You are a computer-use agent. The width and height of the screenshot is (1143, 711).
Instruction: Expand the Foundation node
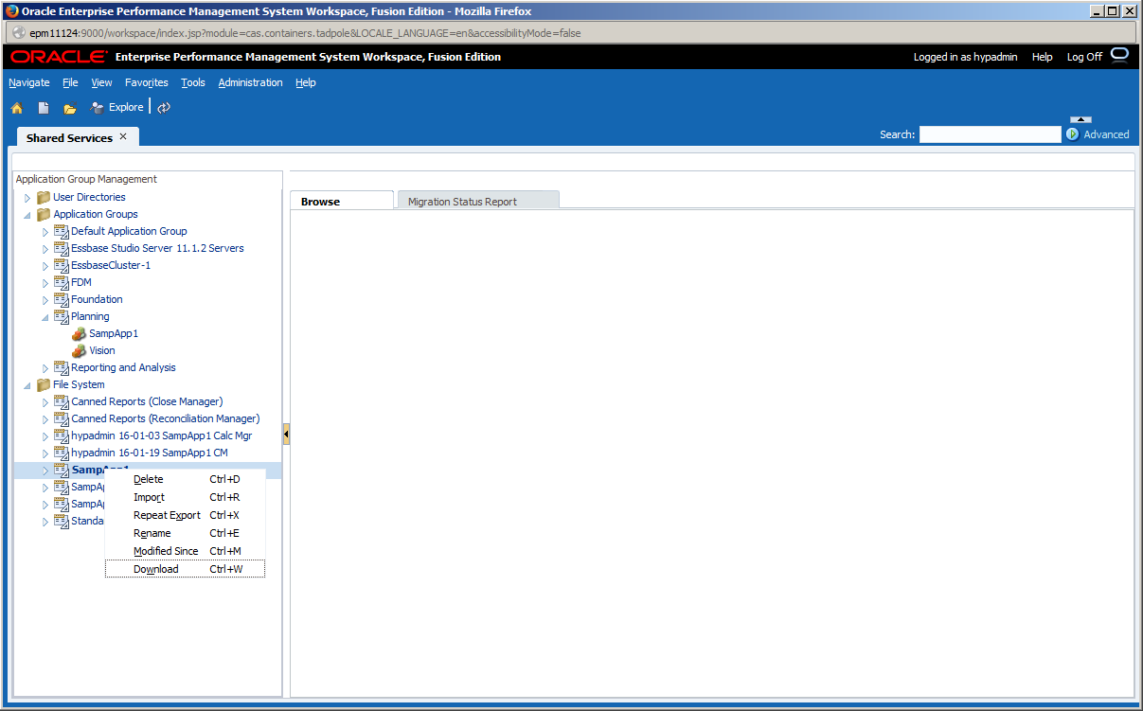[x=45, y=300]
